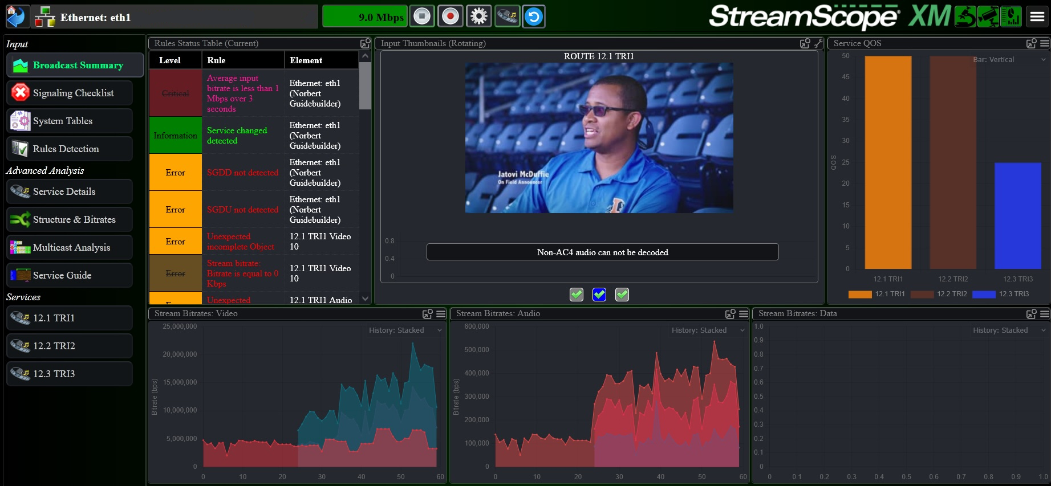Viewport: 1051px width, 486px height.
Task: Click the rules table scrollbar thumb
Action: coord(365,85)
